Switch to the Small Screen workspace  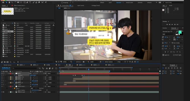pos(129,3)
